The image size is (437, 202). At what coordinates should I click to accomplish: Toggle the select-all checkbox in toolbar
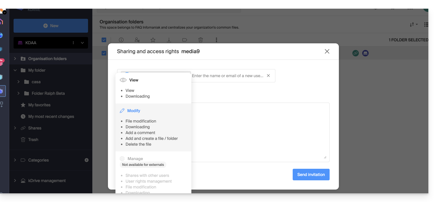point(104,40)
